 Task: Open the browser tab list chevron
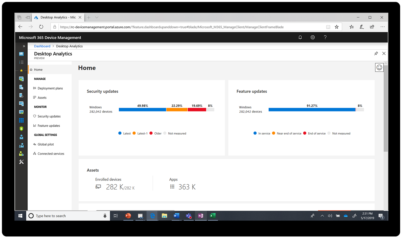click(97, 17)
